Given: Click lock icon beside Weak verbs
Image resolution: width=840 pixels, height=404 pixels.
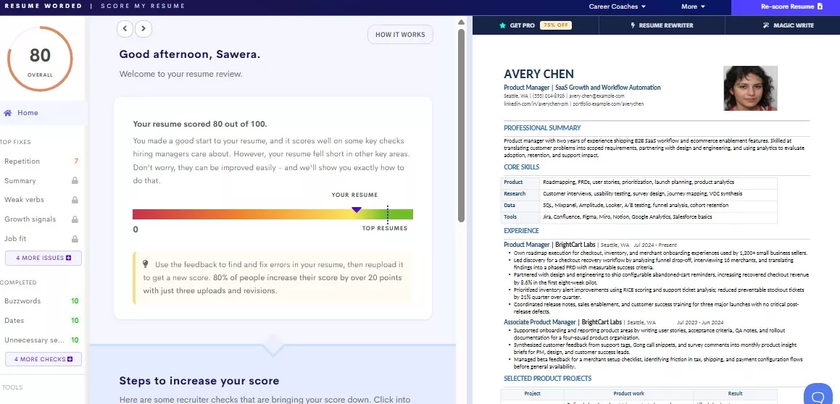Looking at the screenshot, I should pos(75,200).
